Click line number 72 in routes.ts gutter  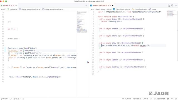pyautogui.click(x=3, y=51)
